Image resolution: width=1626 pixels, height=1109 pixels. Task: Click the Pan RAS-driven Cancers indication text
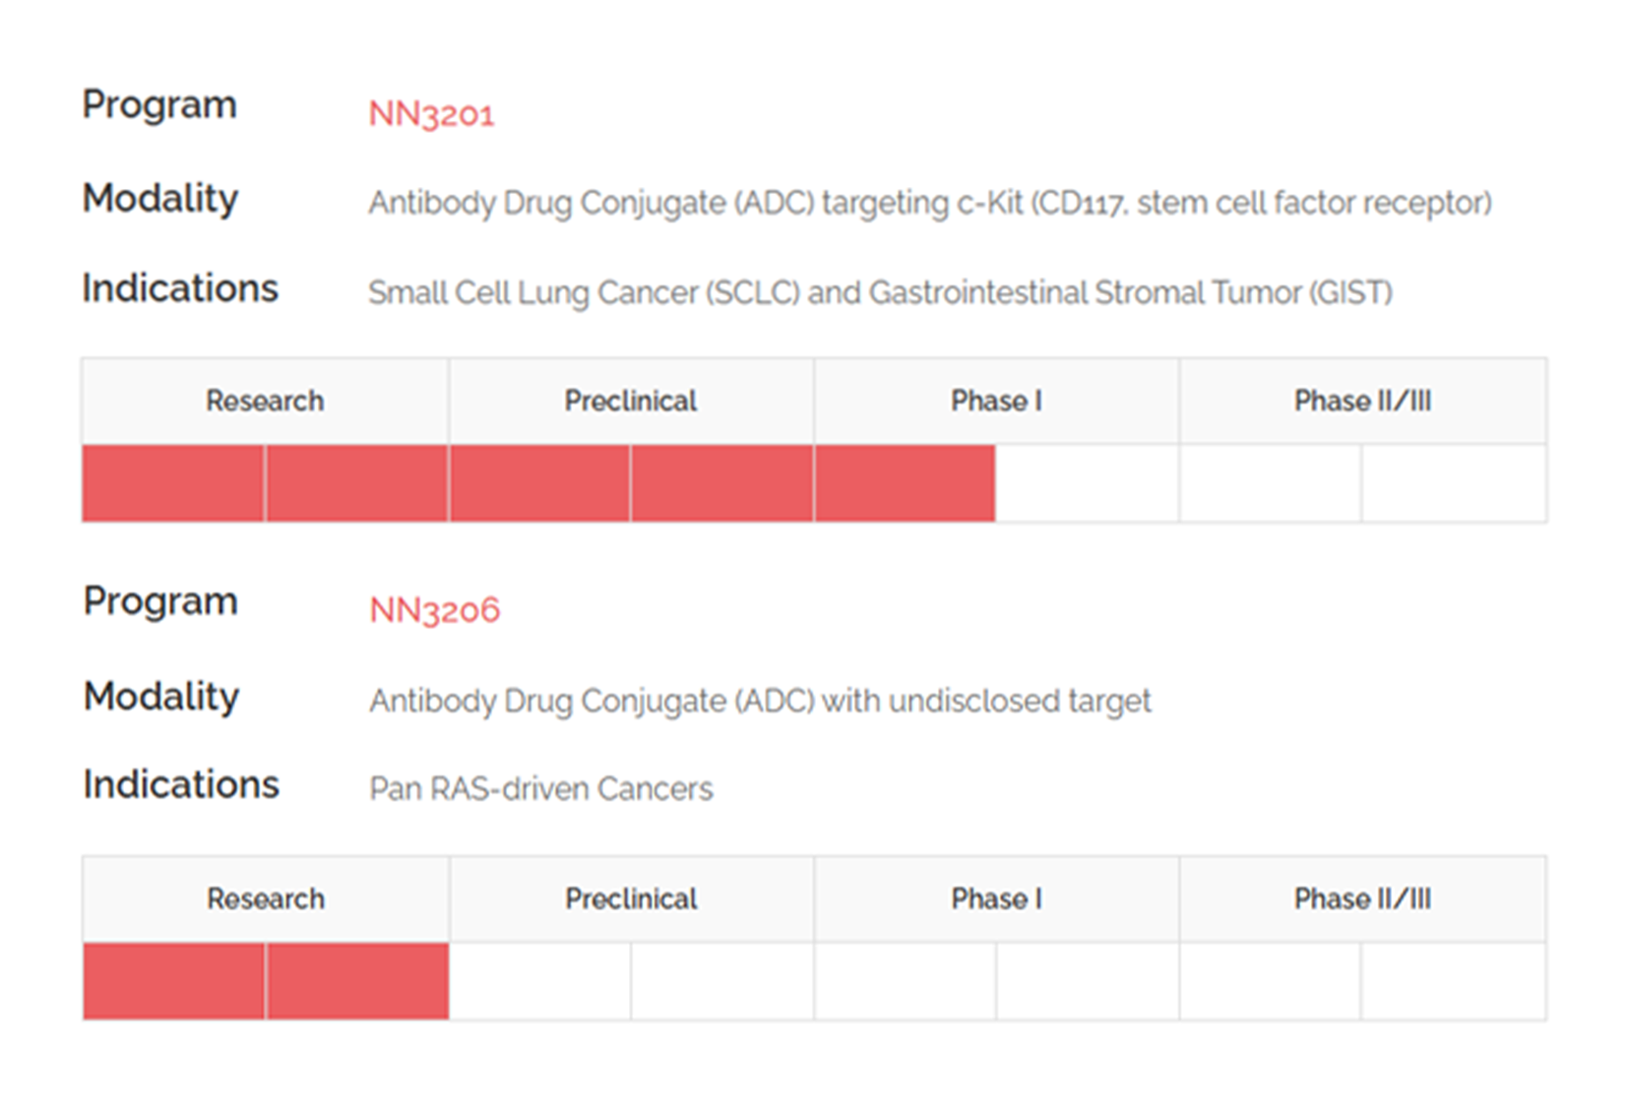[541, 789]
